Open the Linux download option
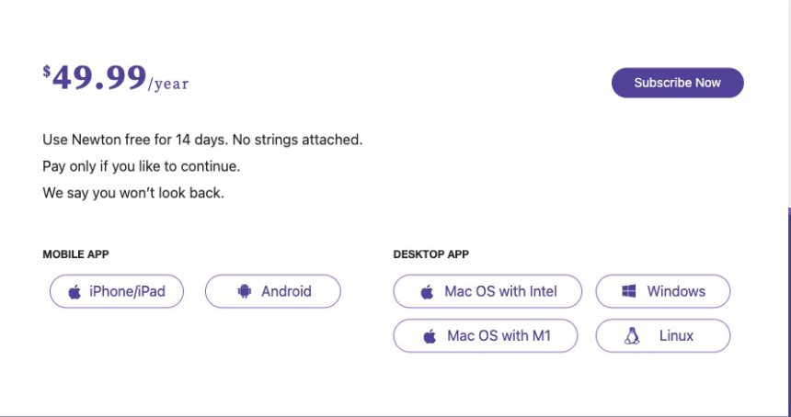Screen dimensions: 791x417 coord(663,336)
